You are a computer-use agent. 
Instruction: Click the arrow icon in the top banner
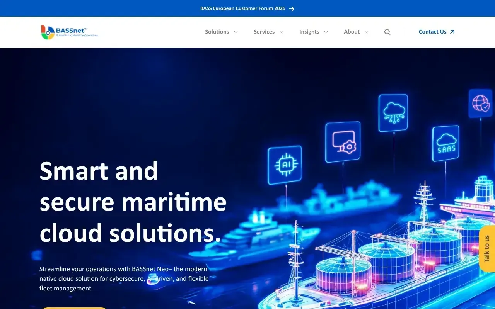pyautogui.click(x=292, y=8)
